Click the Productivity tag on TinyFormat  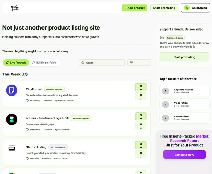click(35, 101)
